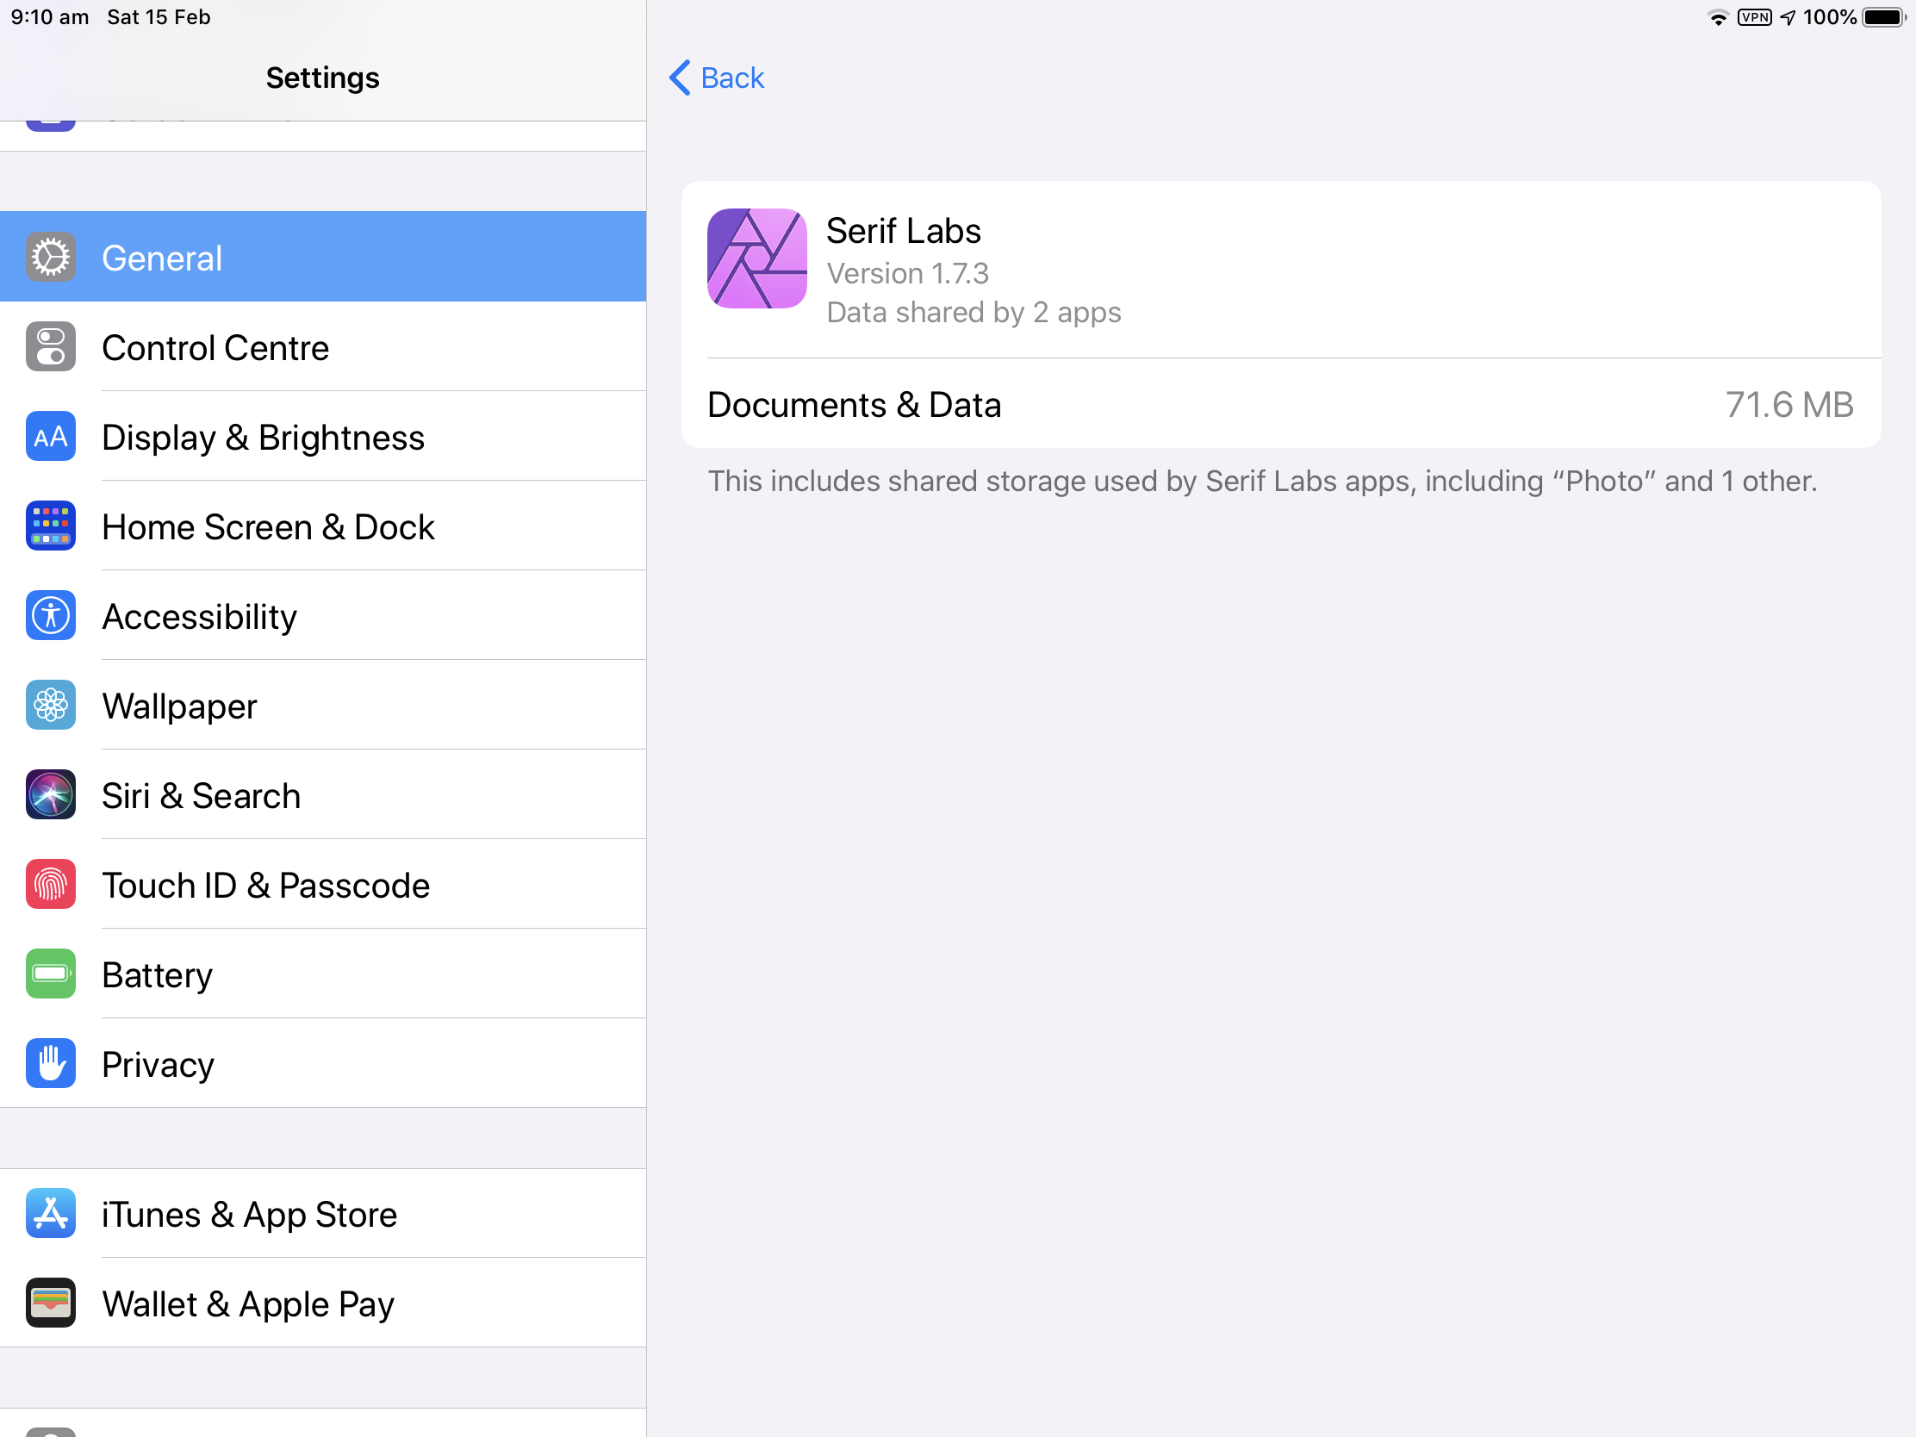Tap the Wallet & Apple Pay icon
Viewport: 1916px width, 1437px height.
coord(50,1303)
